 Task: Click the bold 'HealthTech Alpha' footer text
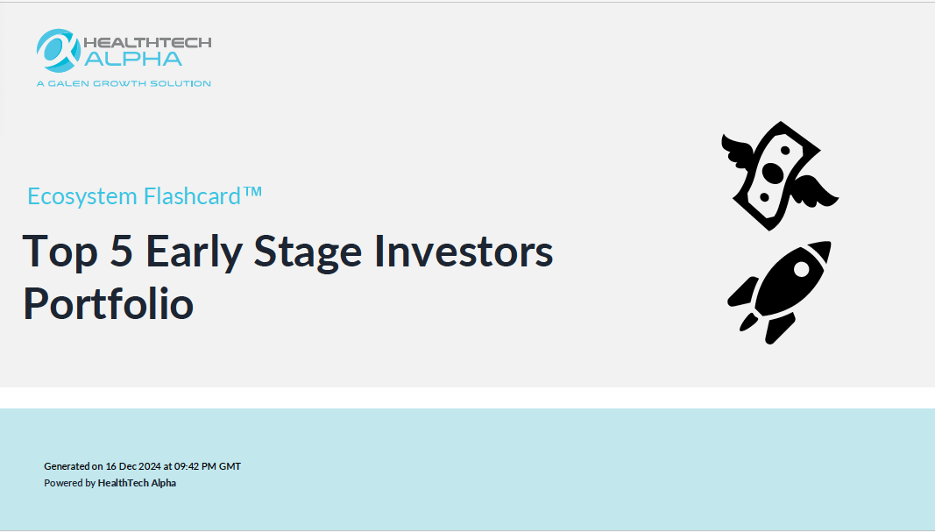pos(137,483)
